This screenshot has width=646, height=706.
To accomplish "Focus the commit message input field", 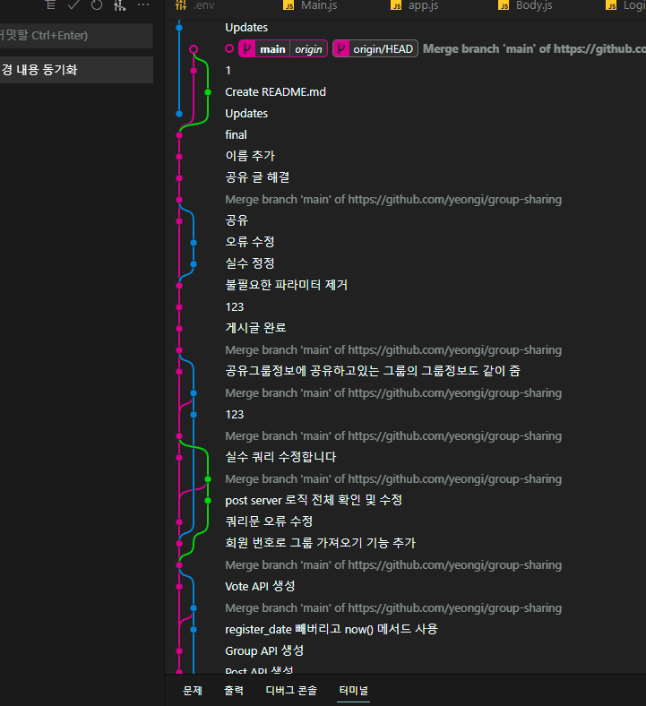I will click(76, 36).
